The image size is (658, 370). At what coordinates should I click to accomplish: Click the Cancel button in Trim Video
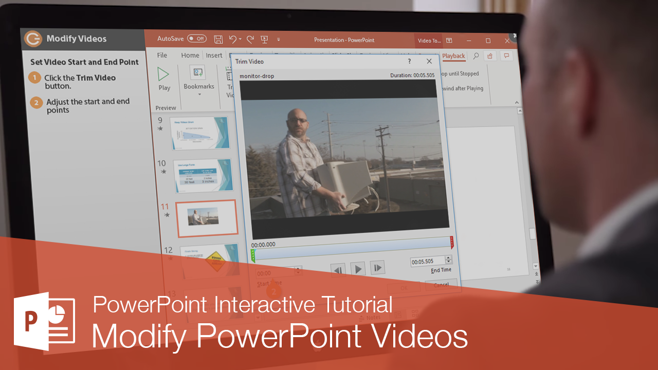[442, 284]
